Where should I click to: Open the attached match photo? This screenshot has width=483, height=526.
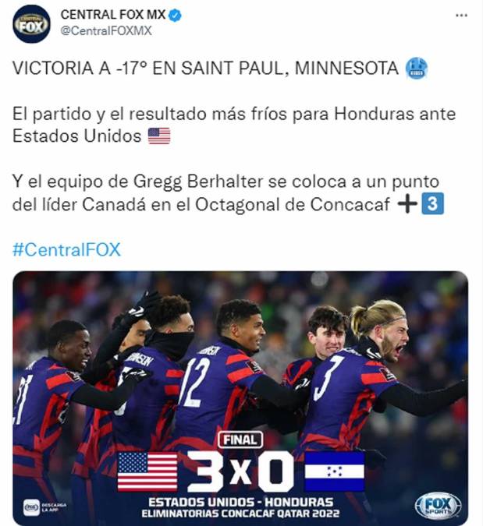coord(240,398)
